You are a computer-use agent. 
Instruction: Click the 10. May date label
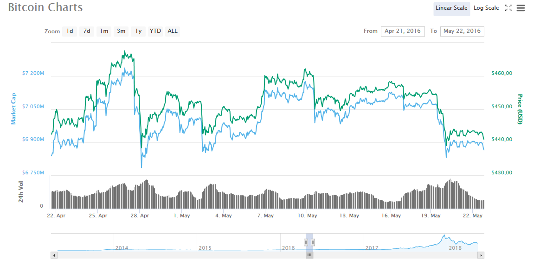pos(307,216)
